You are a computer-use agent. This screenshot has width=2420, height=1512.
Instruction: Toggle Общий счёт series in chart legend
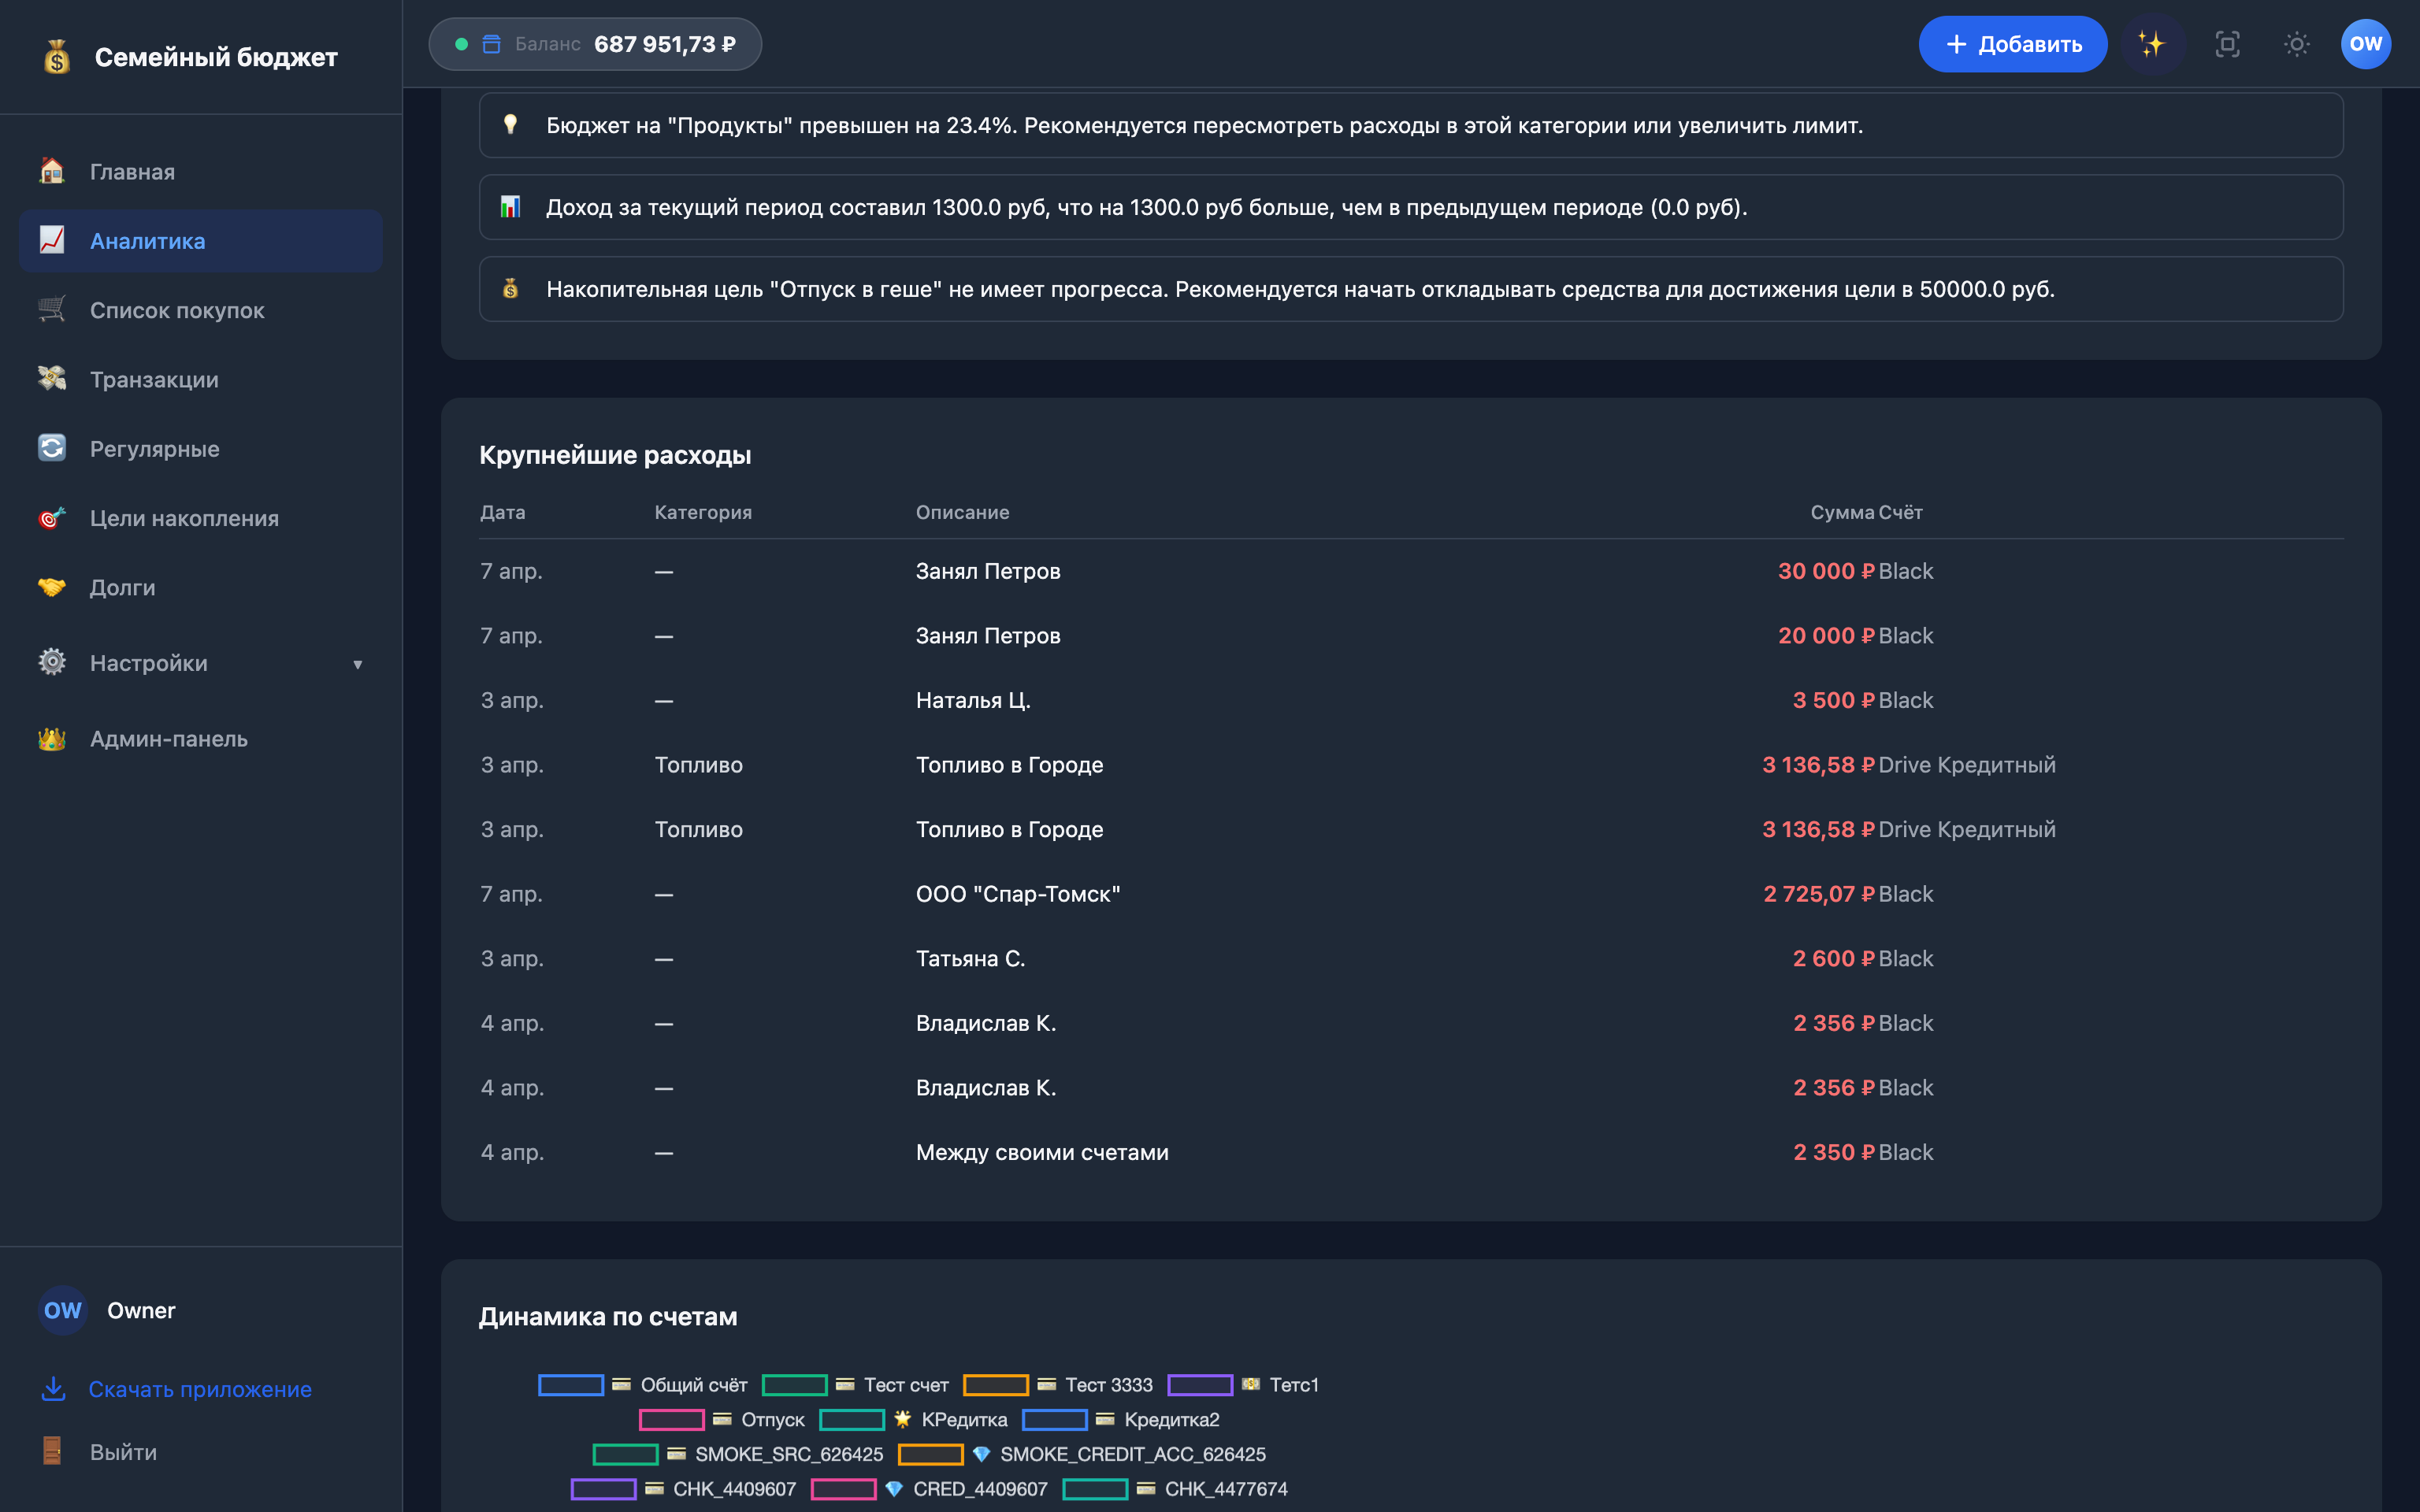tap(642, 1385)
